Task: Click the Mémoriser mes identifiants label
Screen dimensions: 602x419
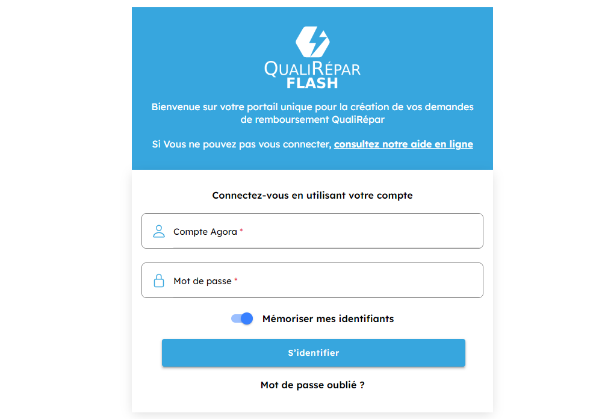Action: coord(328,318)
